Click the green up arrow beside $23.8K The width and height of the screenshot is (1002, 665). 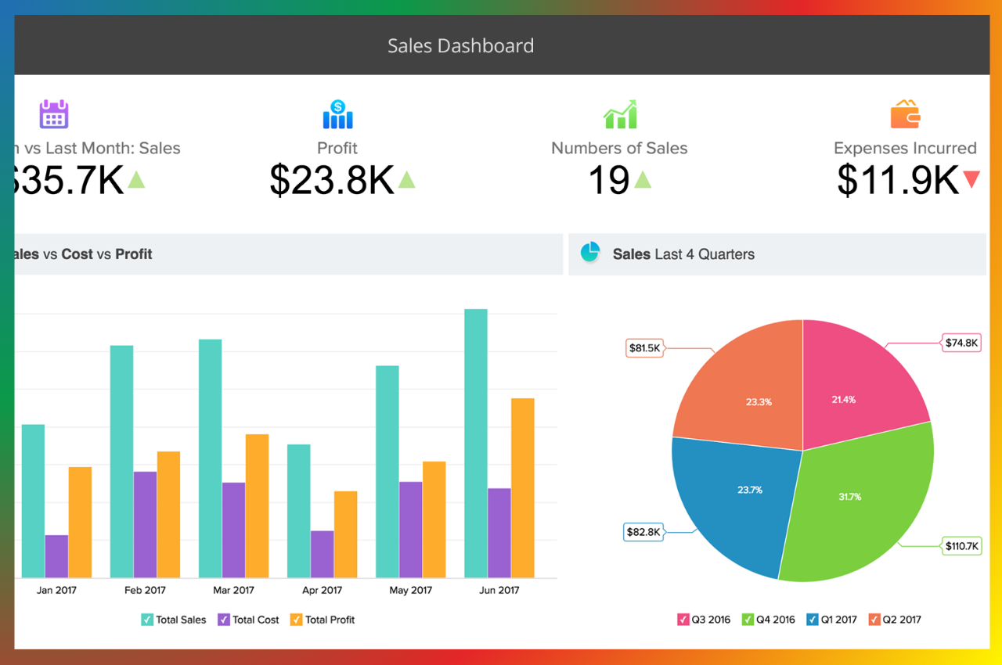pos(406,180)
